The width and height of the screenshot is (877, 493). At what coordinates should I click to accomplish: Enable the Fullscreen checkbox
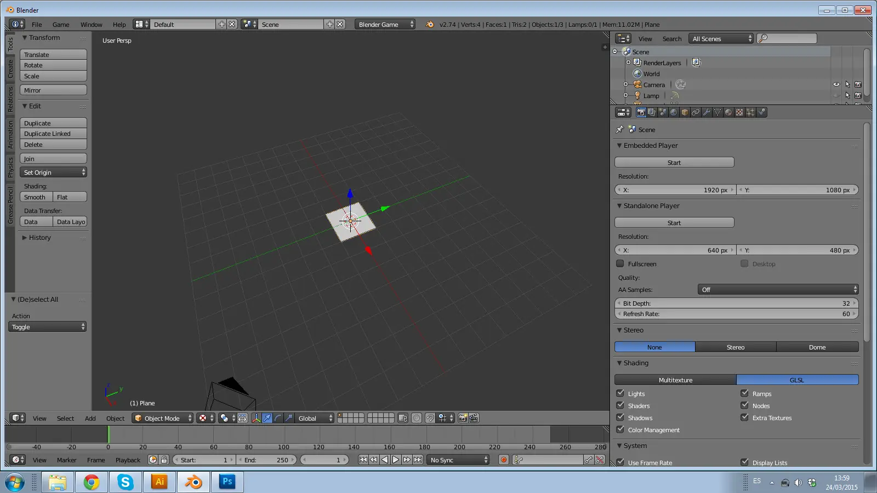click(x=620, y=263)
